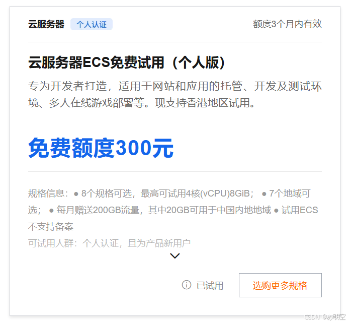350x324 pixels.
Task: Click the product description paragraph about developers
Action: pos(175,94)
